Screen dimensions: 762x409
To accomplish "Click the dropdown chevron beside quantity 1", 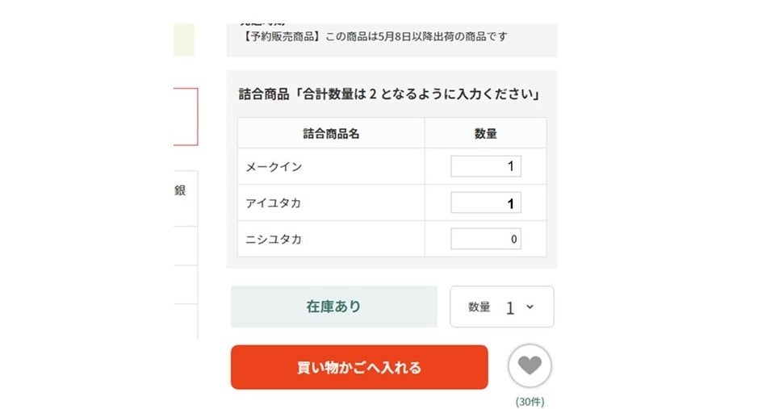I will pos(530,307).
